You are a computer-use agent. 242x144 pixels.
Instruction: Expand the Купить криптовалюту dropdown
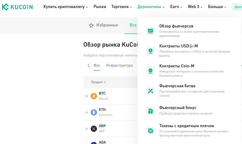[x=66, y=7]
